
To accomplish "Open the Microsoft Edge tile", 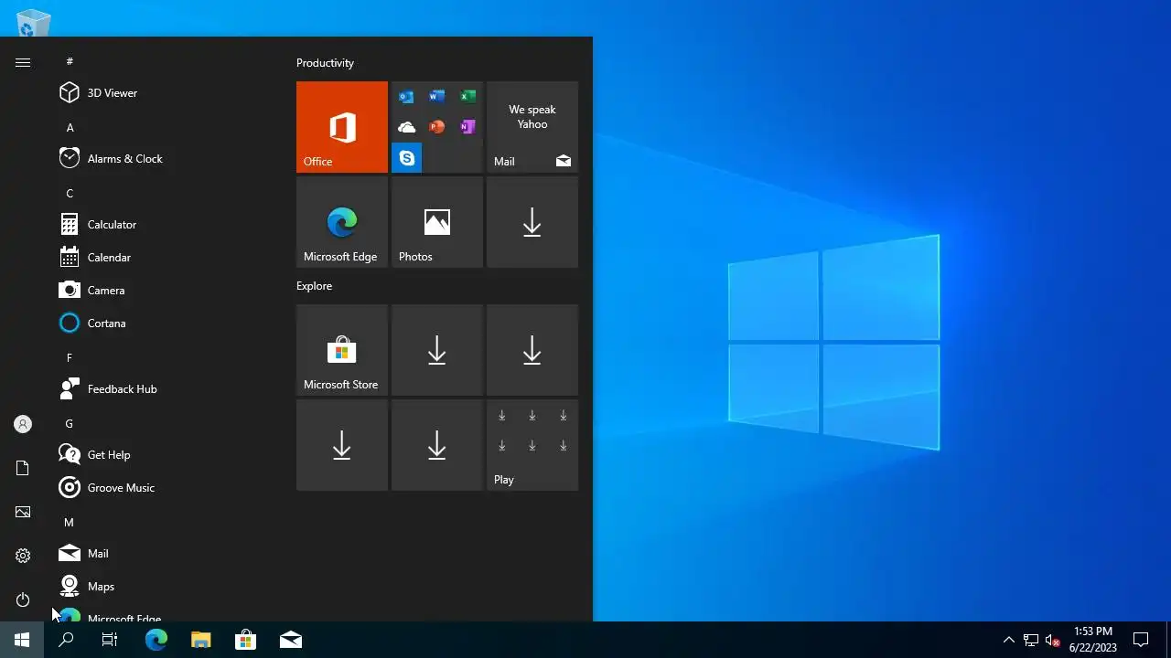I will click(x=342, y=222).
